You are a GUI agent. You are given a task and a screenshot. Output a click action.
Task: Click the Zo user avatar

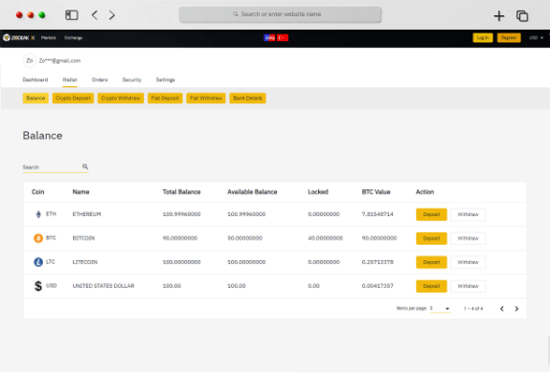(x=30, y=60)
